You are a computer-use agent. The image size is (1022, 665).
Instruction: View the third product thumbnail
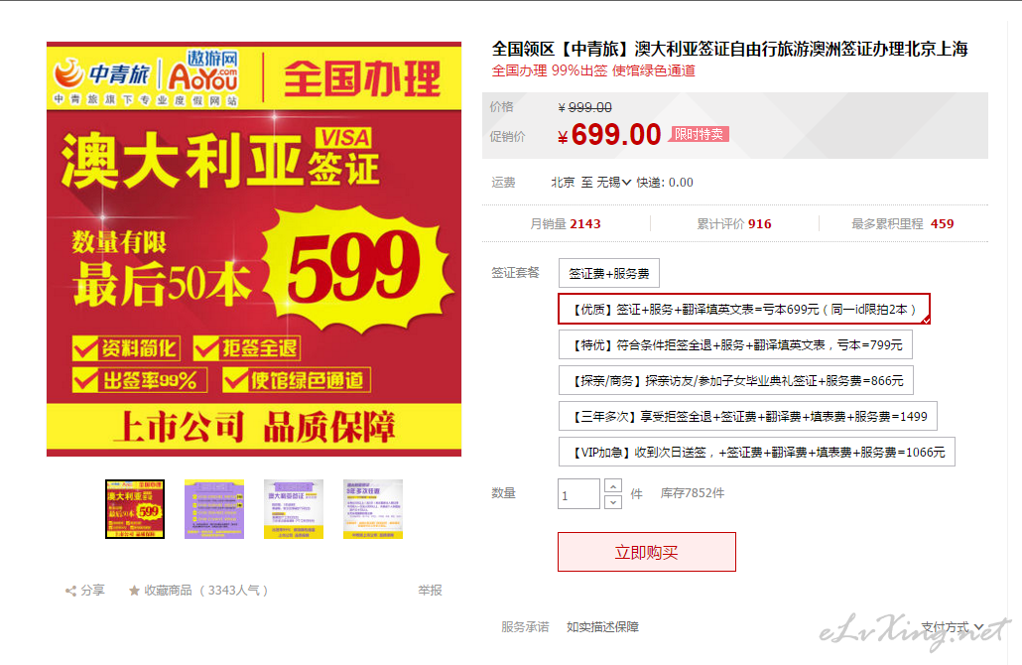click(294, 509)
